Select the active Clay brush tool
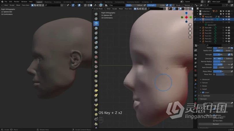234x131 pixels. [x=96, y=24]
